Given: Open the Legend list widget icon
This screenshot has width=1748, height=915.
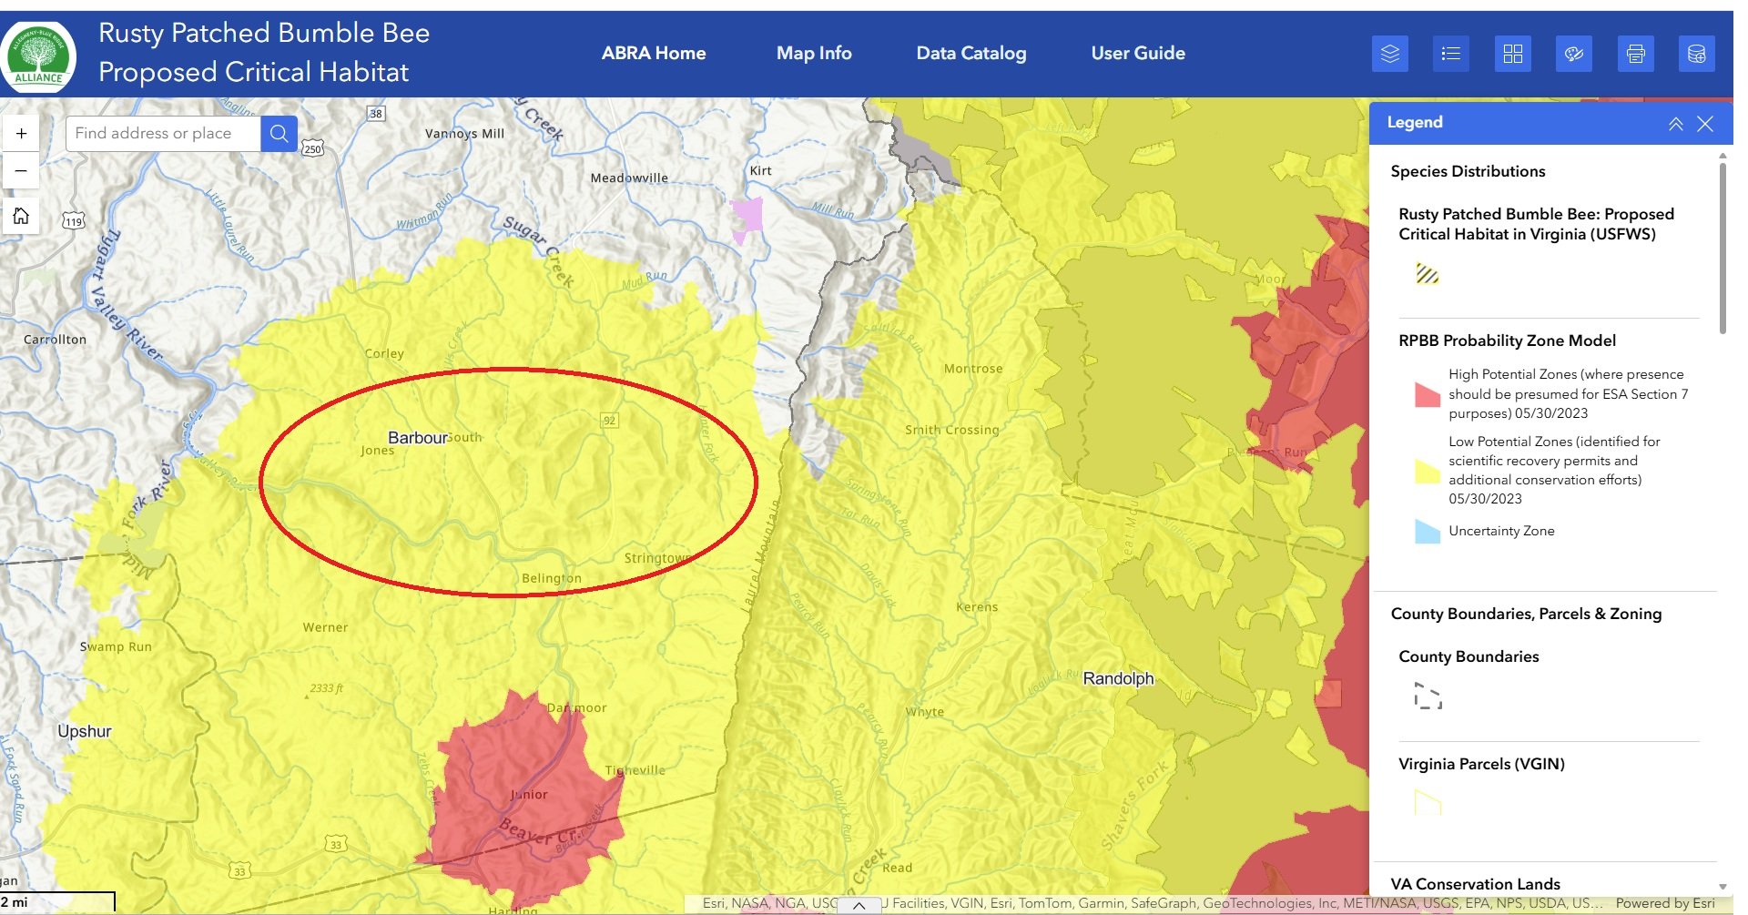Looking at the screenshot, I should tap(1451, 54).
